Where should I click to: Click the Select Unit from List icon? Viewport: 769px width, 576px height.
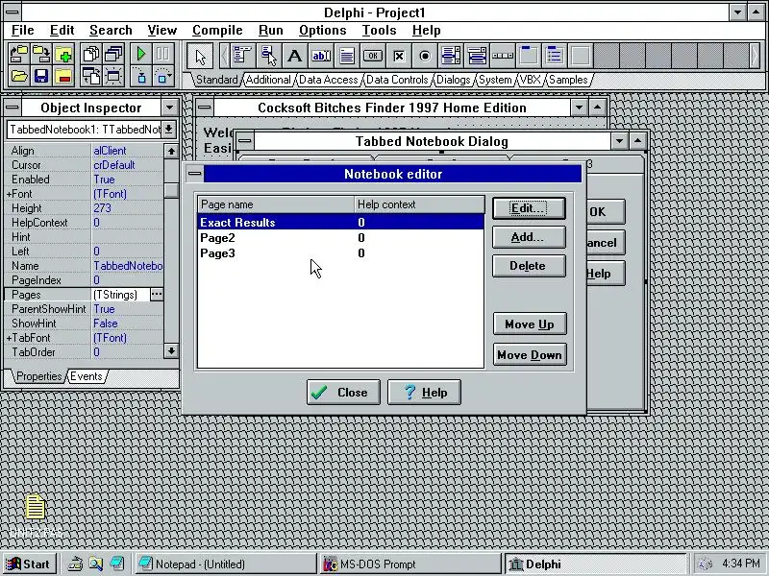91,54
